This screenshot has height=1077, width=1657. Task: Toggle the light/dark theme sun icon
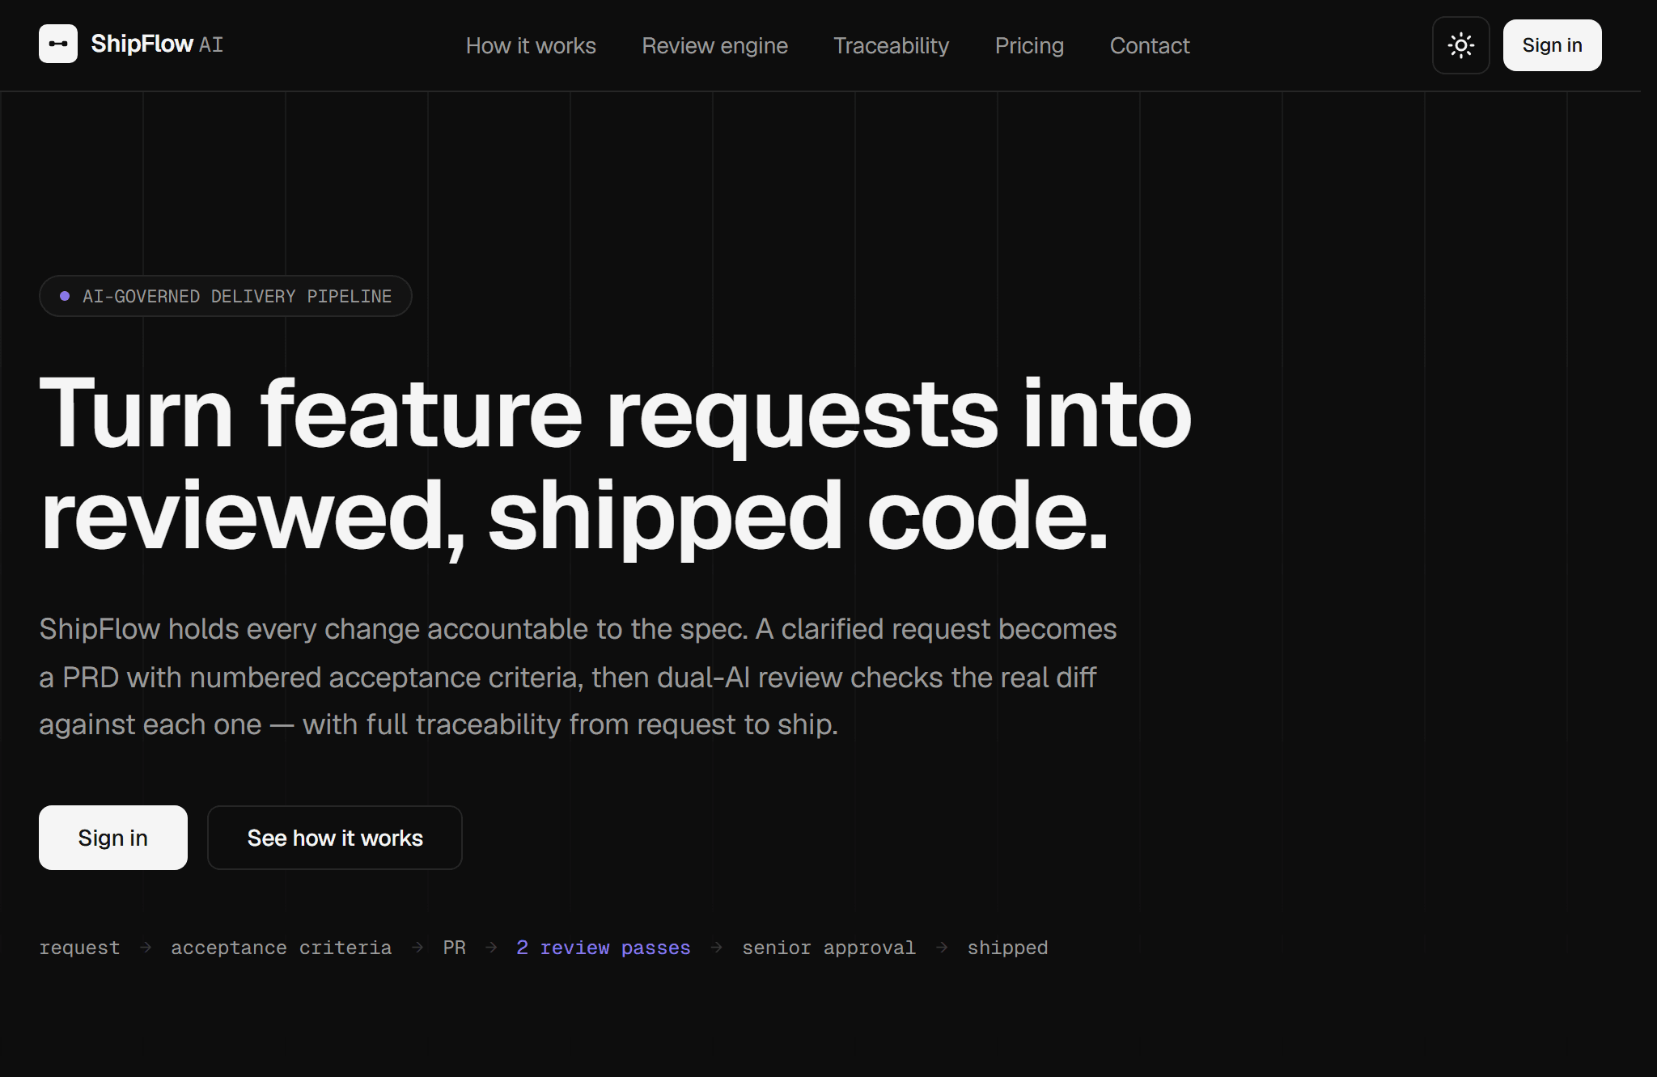click(1460, 45)
